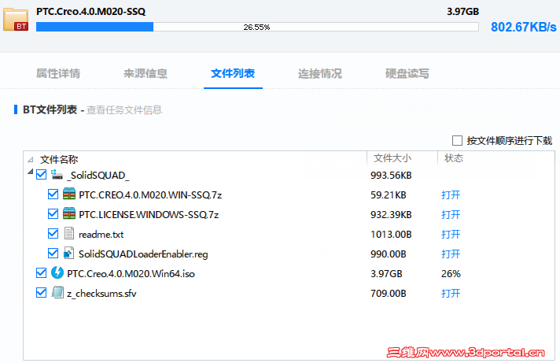Click the readme.txt document icon
The height and width of the screenshot is (363, 560).
(69, 234)
